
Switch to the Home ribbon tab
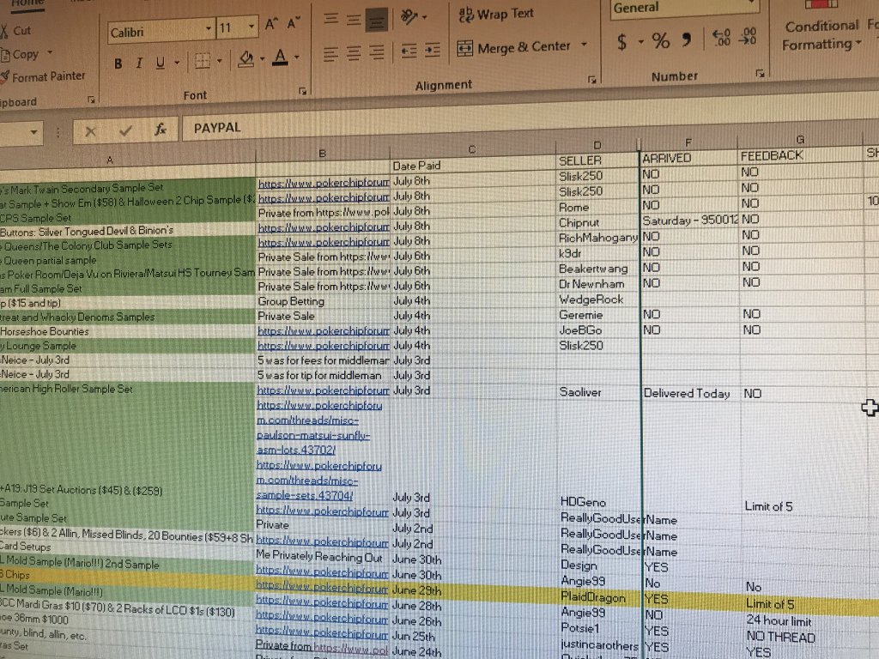tap(27, 3)
